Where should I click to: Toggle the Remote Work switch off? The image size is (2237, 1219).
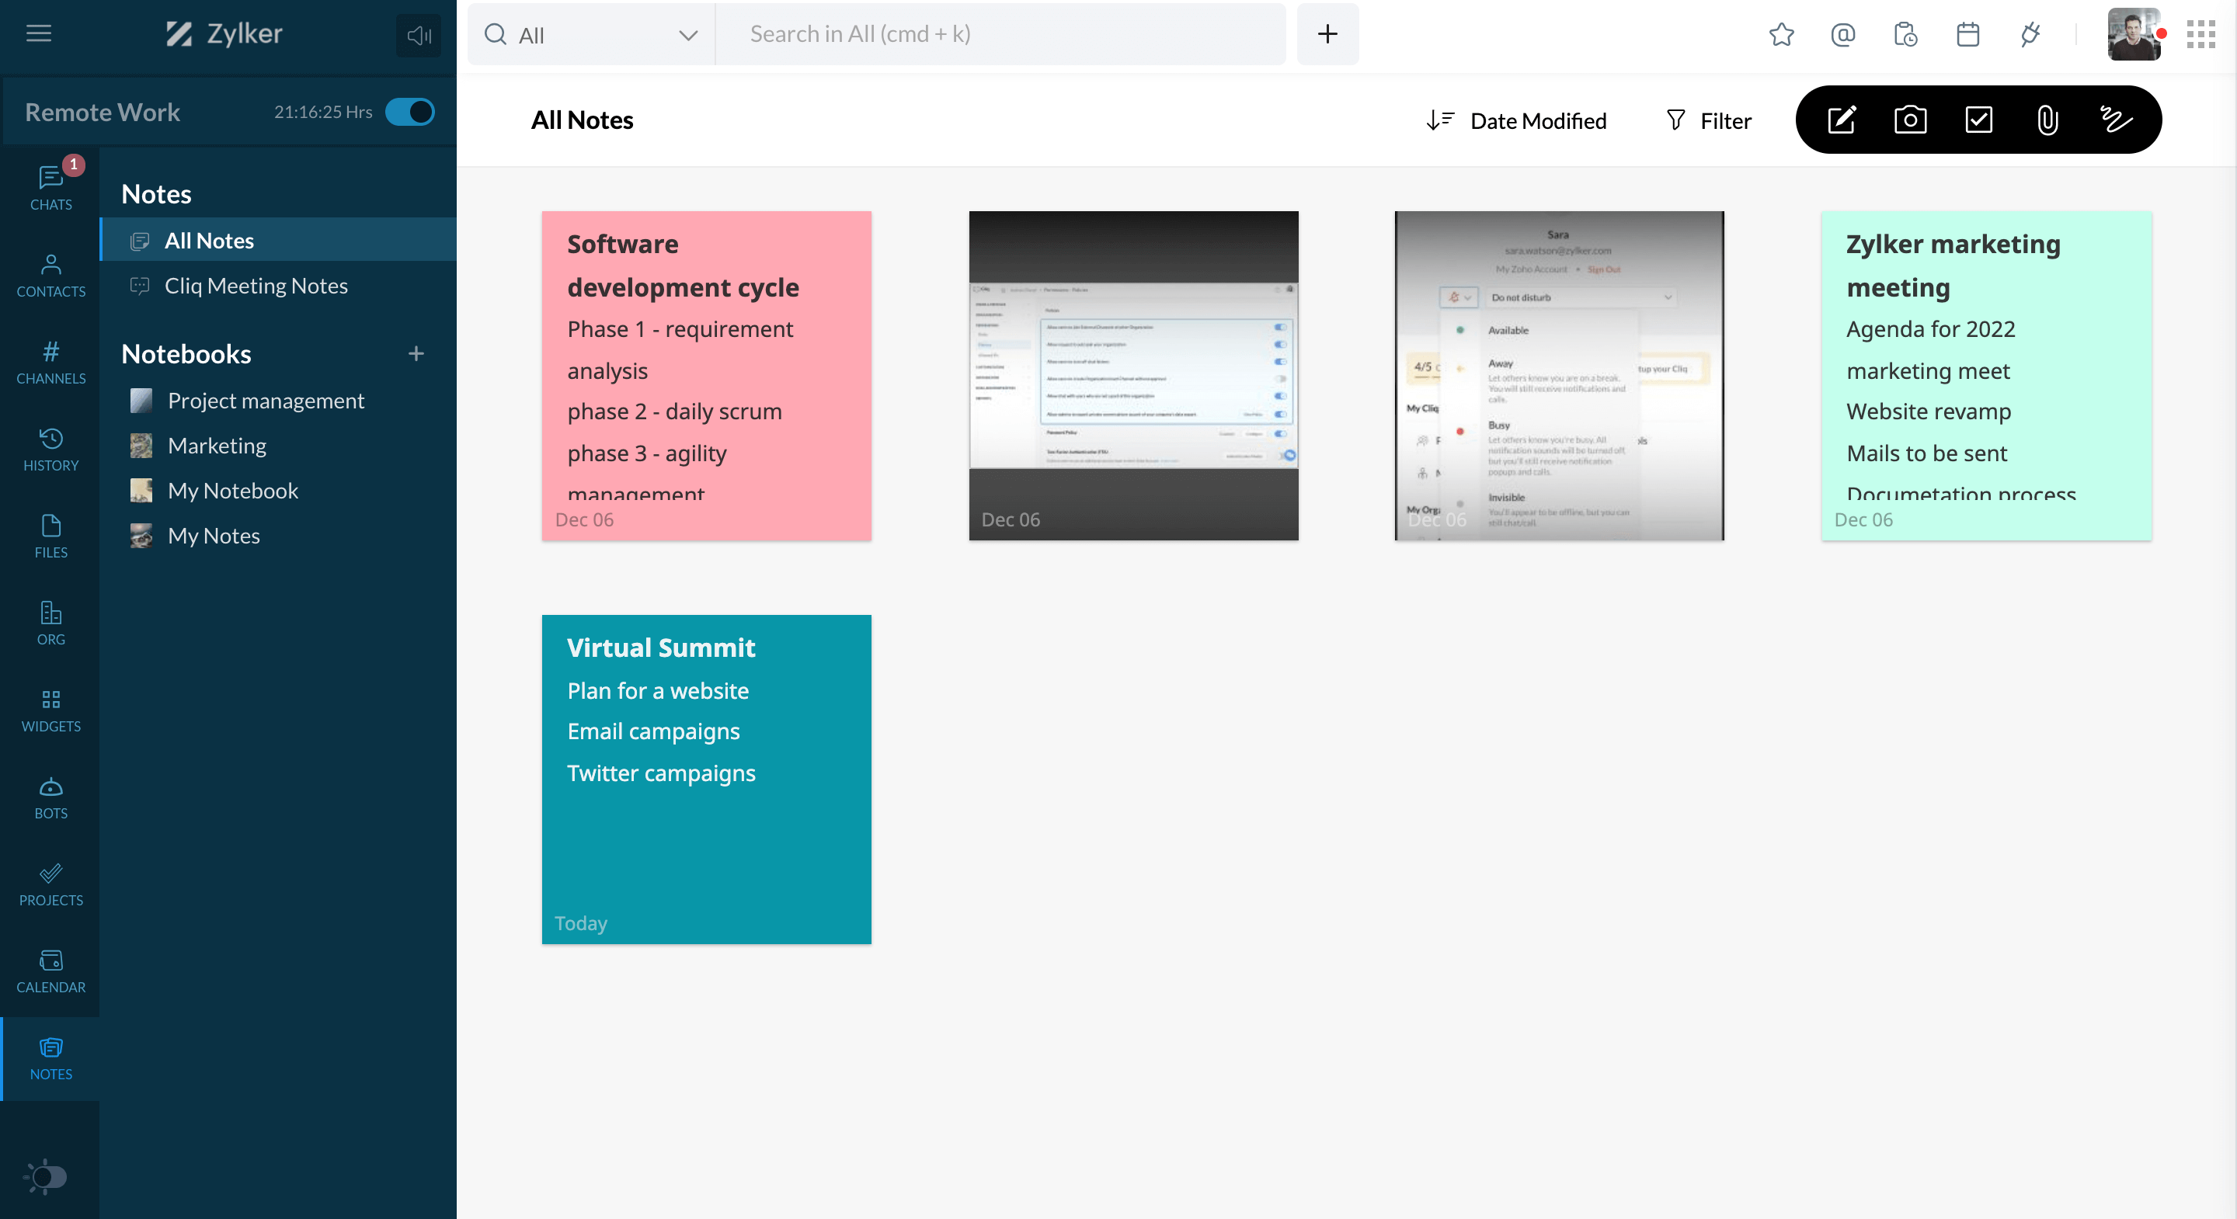pyautogui.click(x=410, y=112)
